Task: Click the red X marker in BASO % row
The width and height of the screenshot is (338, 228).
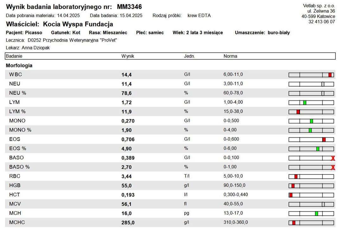Action: coord(333,168)
